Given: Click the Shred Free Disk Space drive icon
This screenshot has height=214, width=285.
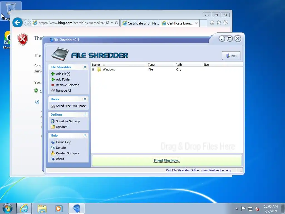Looking at the screenshot, I should coord(53,106).
